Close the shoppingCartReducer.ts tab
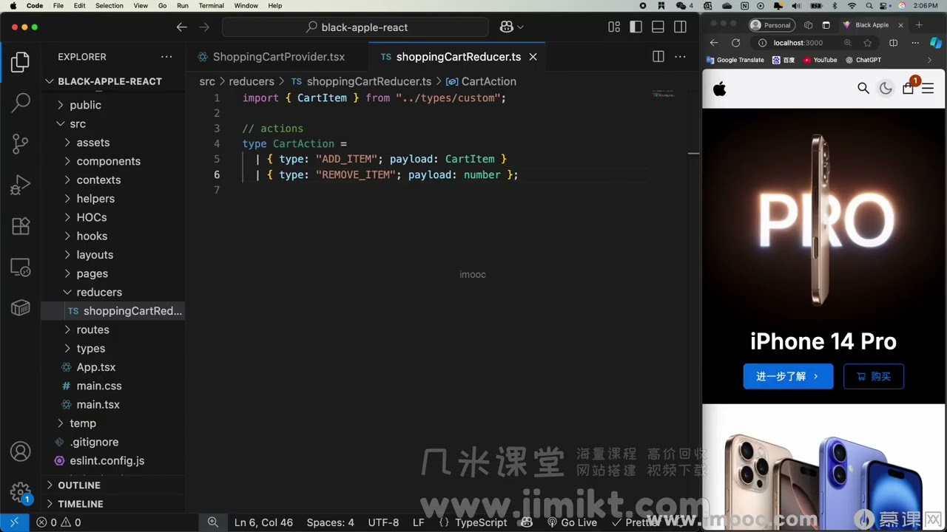This screenshot has width=947, height=532. [533, 57]
